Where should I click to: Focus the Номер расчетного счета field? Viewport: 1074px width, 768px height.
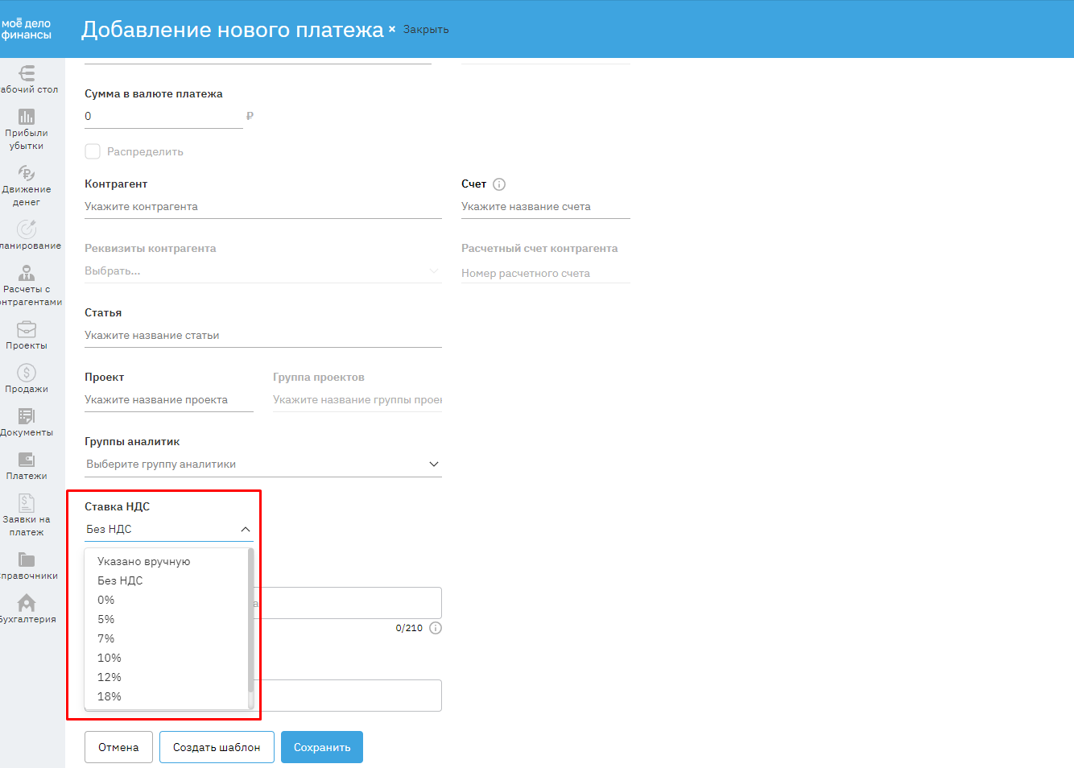(546, 274)
